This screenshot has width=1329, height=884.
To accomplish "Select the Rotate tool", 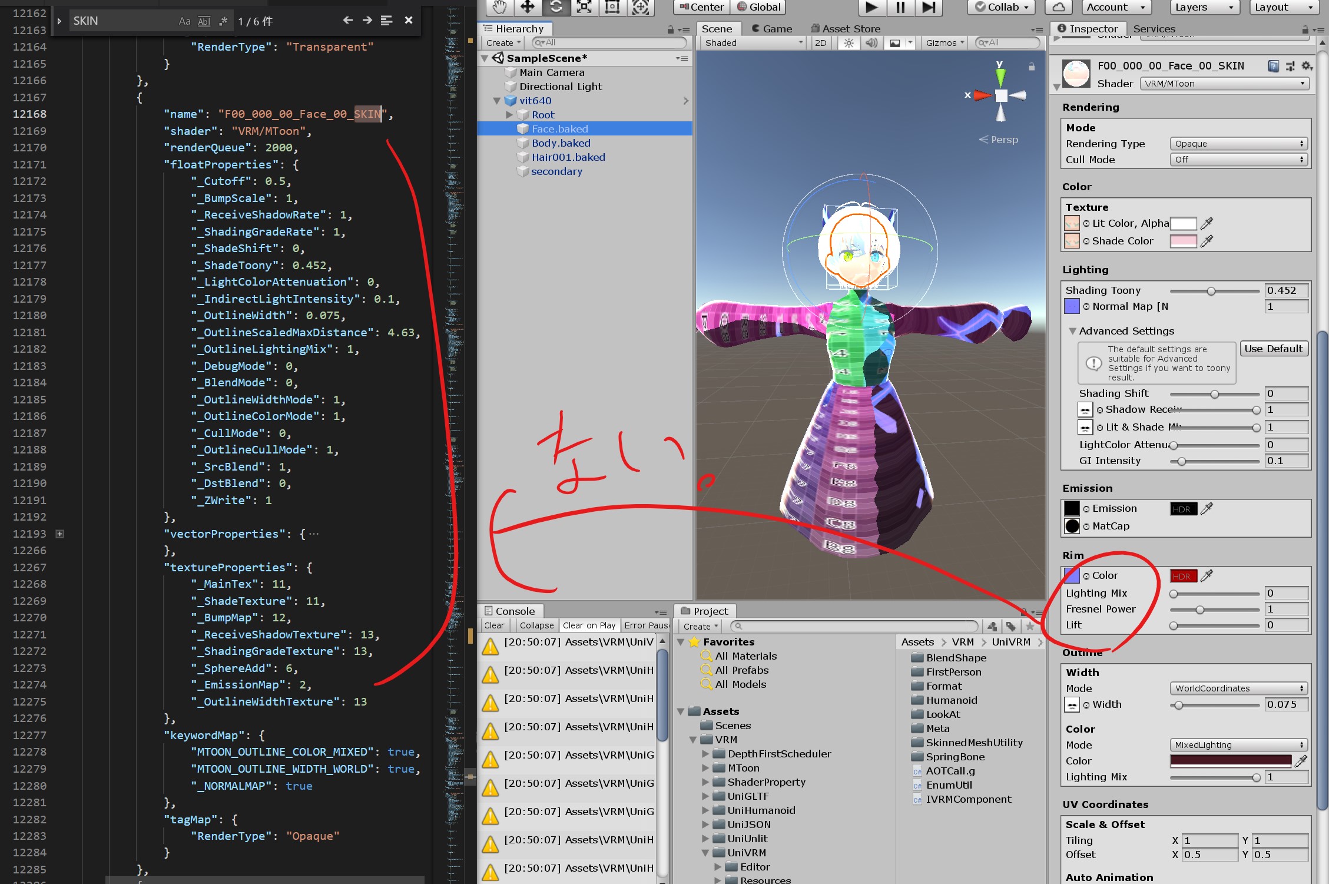I will point(556,7).
